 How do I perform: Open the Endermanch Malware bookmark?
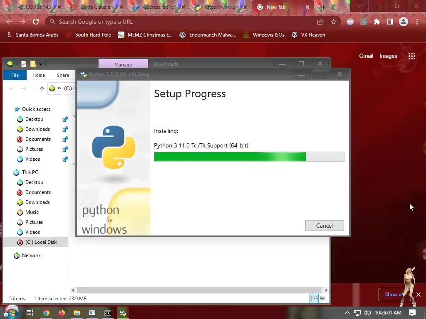point(208,35)
